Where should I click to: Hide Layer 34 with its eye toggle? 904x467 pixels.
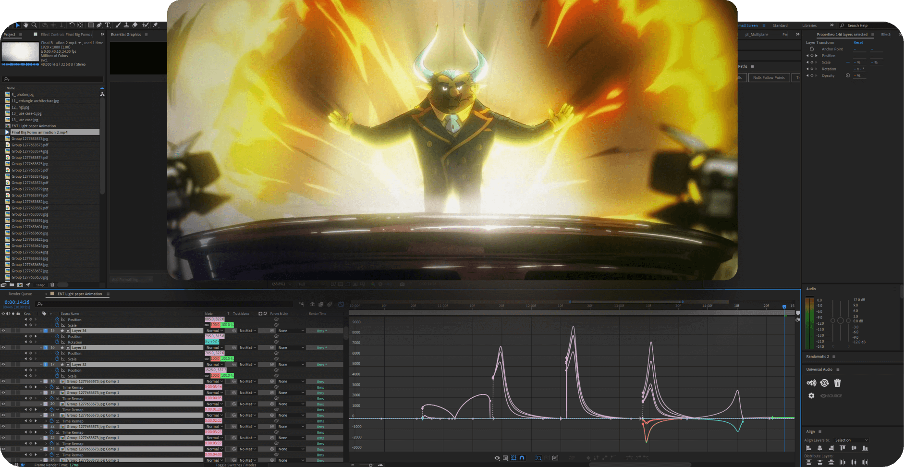click(3, 331)
